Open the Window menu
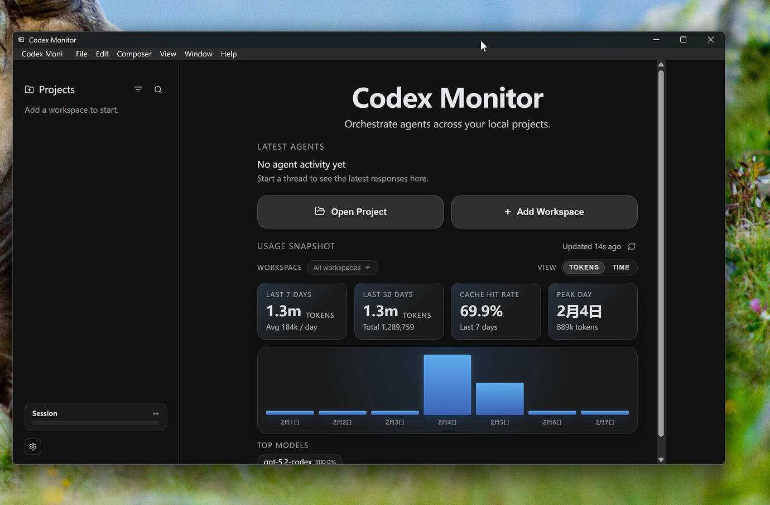770x505 pixels. (x=198, y=54)
